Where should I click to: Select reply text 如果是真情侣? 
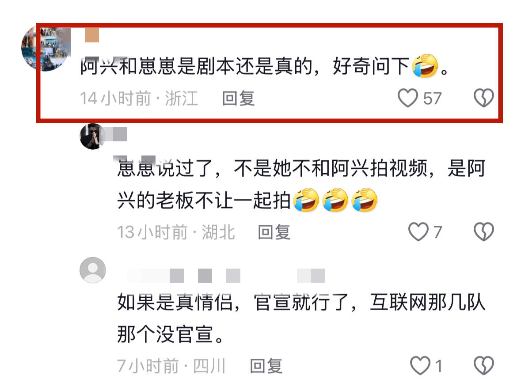coord(175,302)
